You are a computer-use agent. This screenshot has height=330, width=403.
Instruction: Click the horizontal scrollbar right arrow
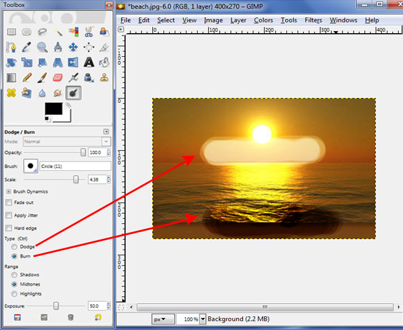click(x=399, y=307)
